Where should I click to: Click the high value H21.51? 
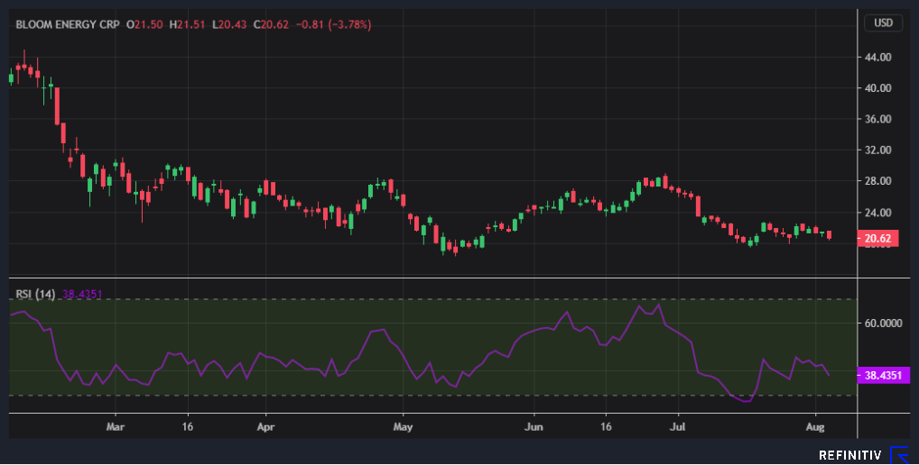(x=187, y=24)
